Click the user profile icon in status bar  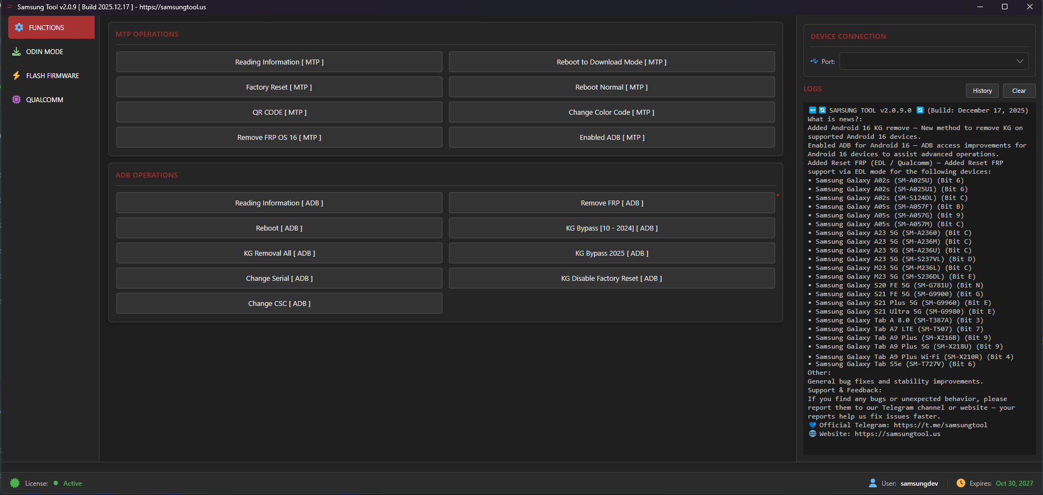coord(872,483)
